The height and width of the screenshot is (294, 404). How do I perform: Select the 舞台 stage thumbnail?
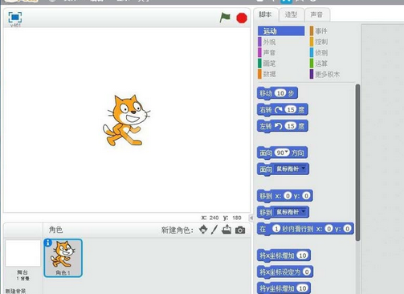click(23, 253)
